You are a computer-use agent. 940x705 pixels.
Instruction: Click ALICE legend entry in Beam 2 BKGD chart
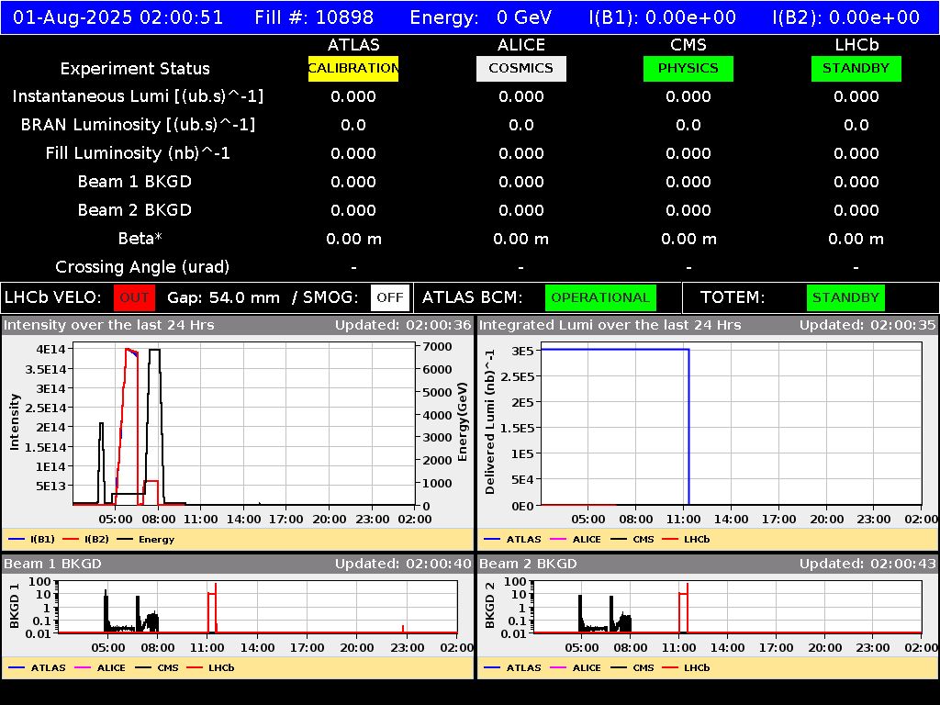point(576,668)
